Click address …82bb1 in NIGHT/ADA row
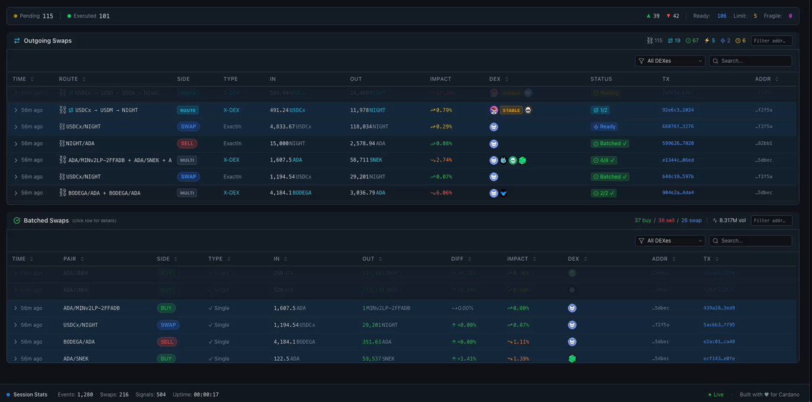Screen dimensions: 812x402 coord(763,143)
